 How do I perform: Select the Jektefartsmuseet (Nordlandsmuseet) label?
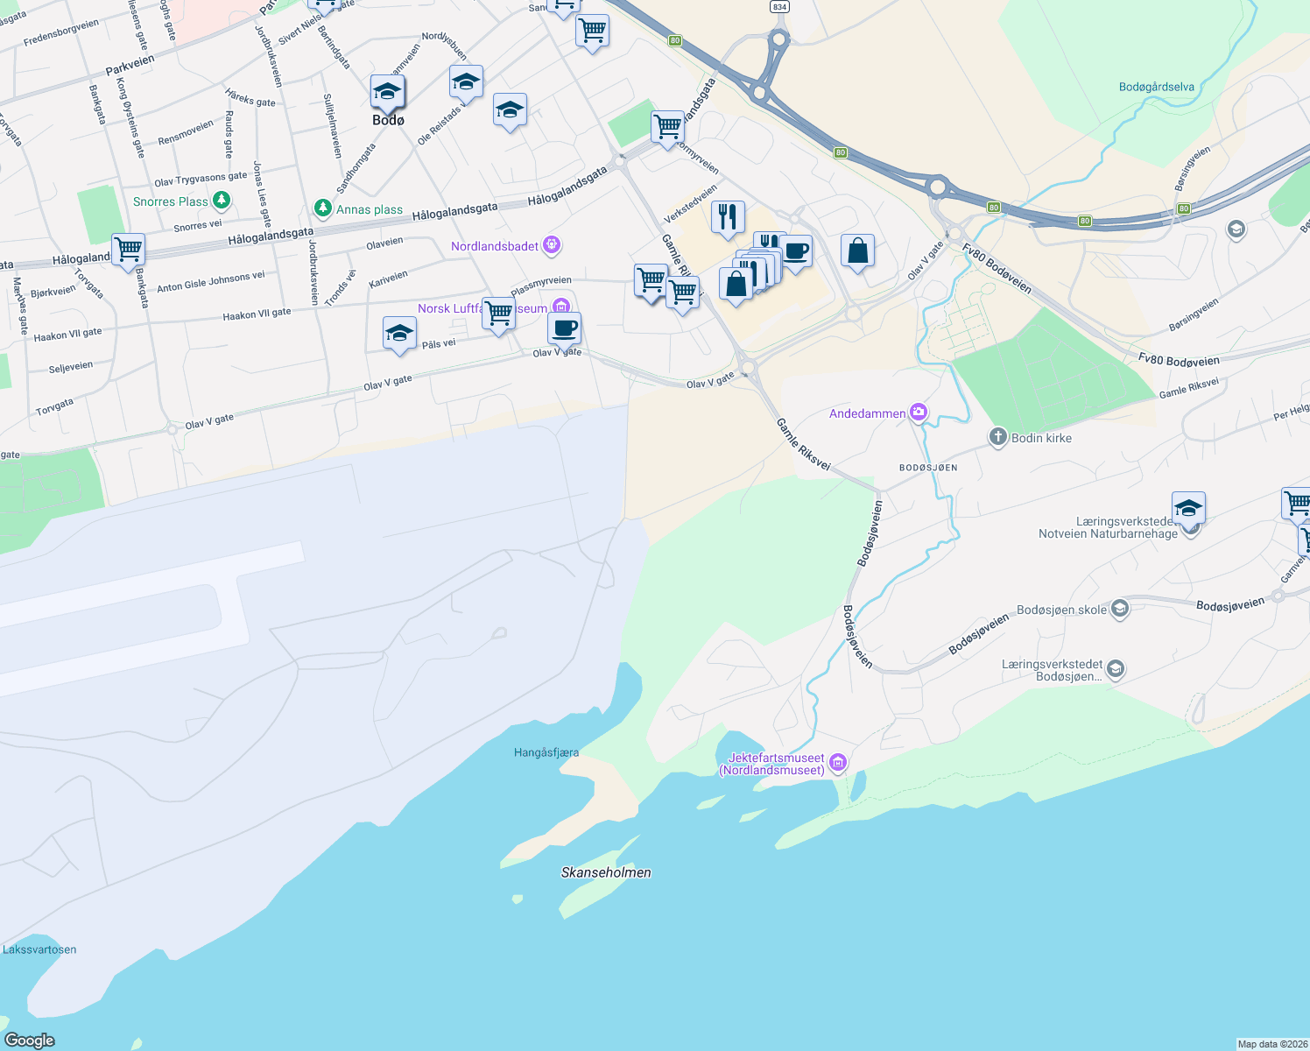tap(771, 764)
